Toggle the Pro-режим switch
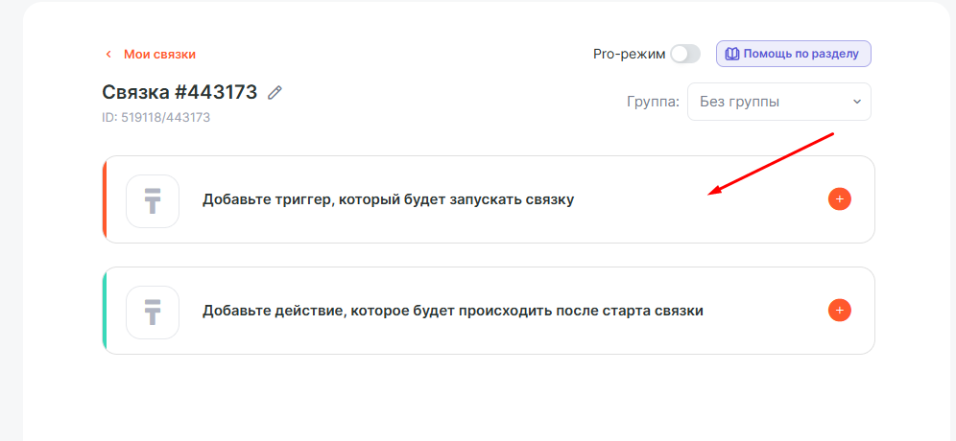This screenshot has height=441, width=956. 685,54
